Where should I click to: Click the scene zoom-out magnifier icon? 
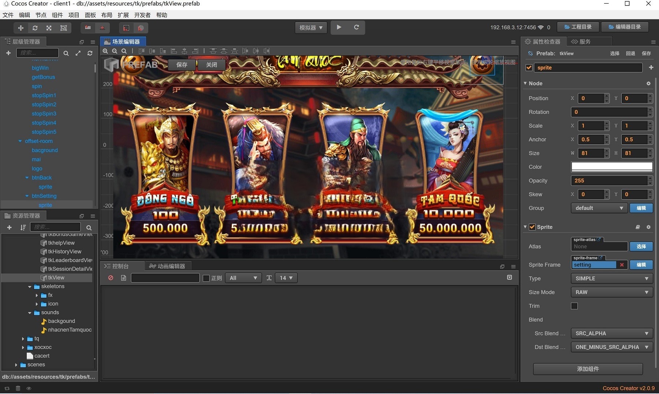[115, 51]
